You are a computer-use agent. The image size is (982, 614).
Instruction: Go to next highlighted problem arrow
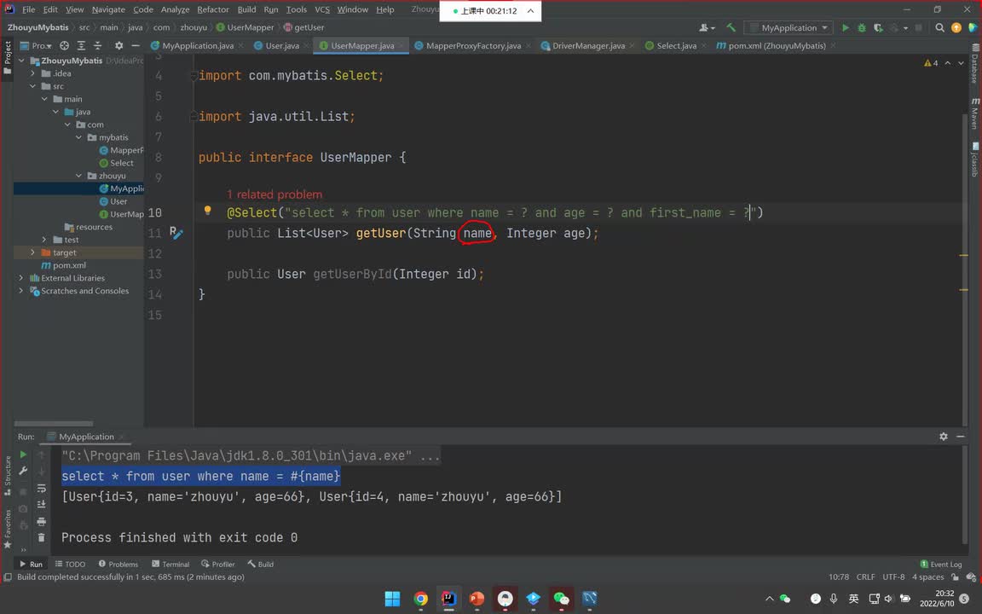point(961,62)
